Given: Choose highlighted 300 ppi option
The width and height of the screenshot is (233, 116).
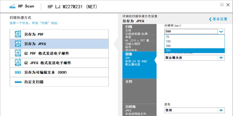Looking at the screenshot, I should click(x=195, y=50).
